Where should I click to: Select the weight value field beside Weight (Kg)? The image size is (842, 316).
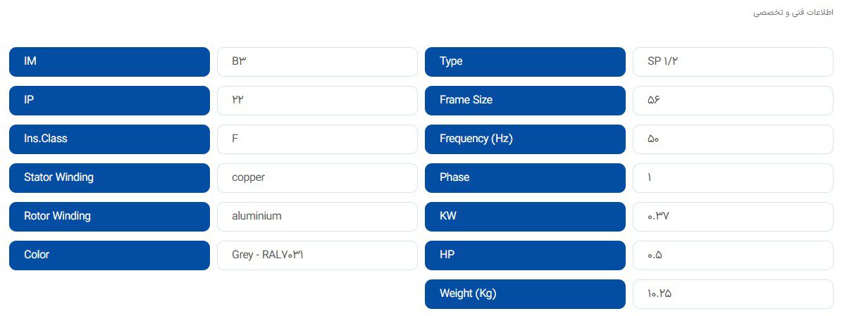[733, 294]
